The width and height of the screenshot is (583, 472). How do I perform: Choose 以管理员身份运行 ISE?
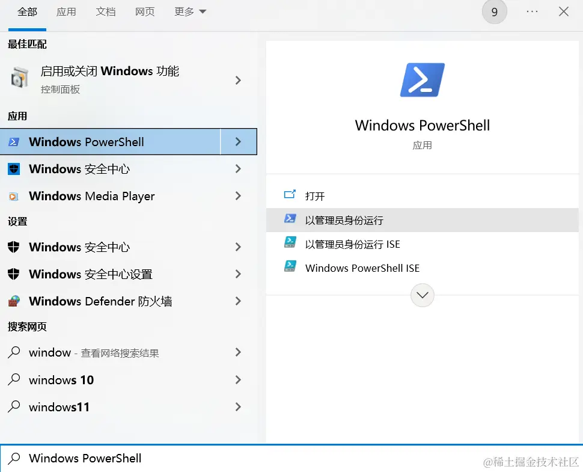[423, 244]
